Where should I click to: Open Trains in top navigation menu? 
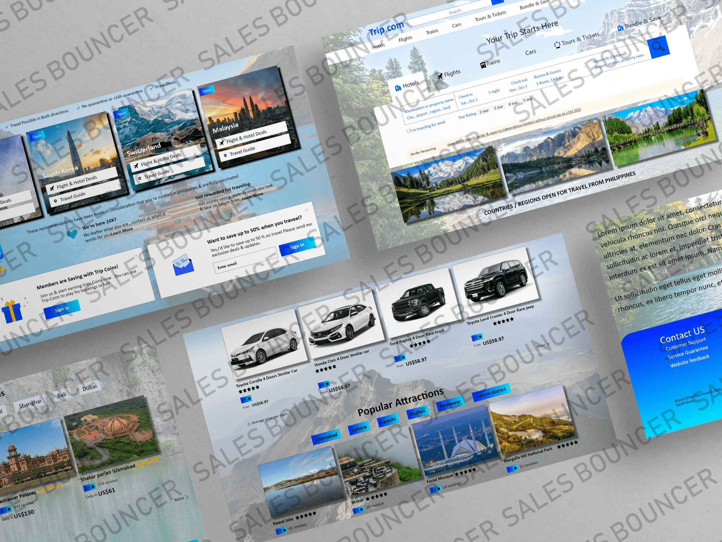pos(432,31)
